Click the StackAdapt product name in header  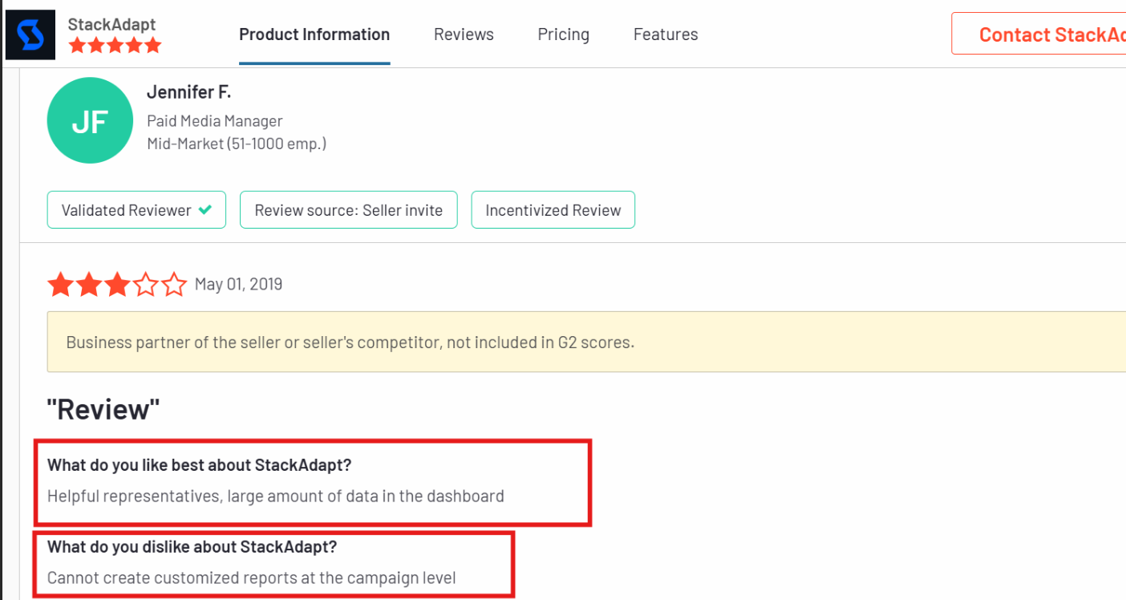(x=111, y=24)
